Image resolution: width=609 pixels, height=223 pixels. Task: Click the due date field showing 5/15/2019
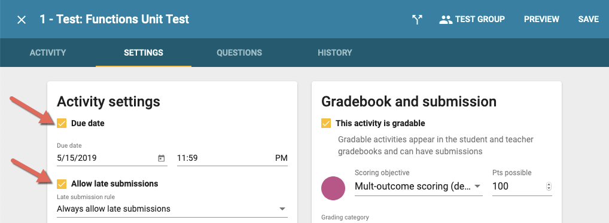[112, 158]
